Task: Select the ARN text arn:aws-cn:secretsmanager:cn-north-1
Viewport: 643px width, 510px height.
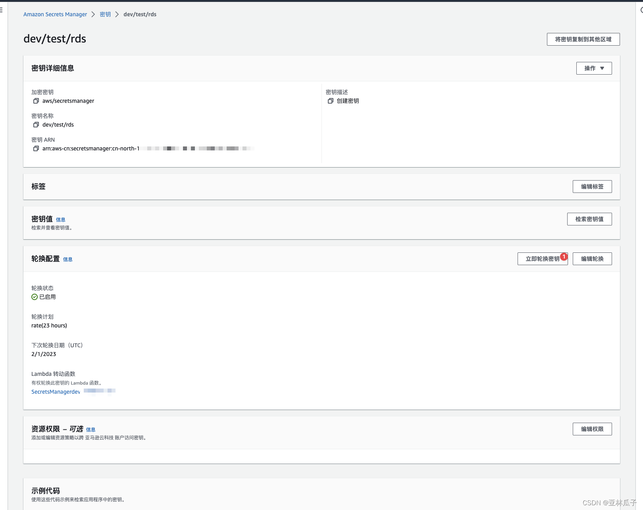Action: 91,148
